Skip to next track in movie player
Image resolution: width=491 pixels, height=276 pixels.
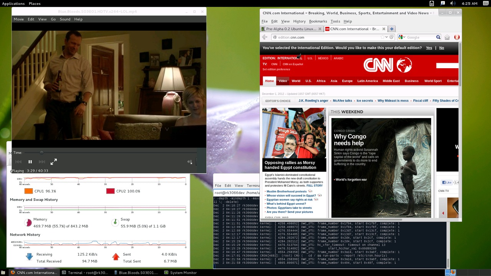coord(42,162)
